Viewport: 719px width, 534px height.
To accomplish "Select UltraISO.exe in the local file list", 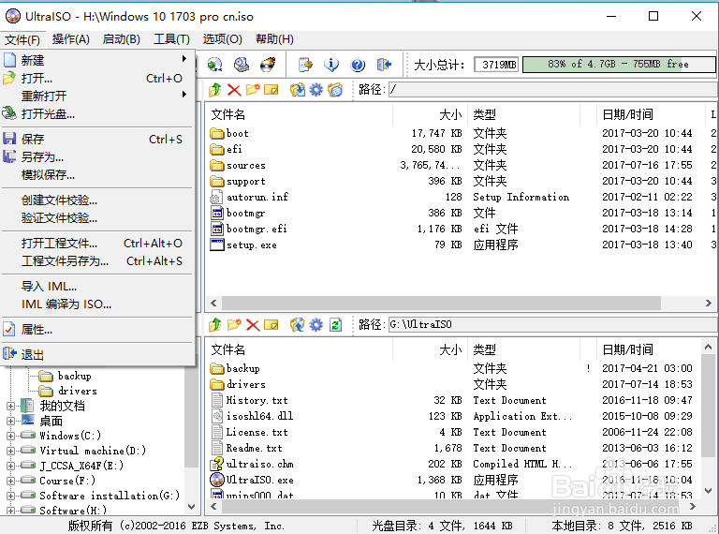I will [x=252, y=480].
